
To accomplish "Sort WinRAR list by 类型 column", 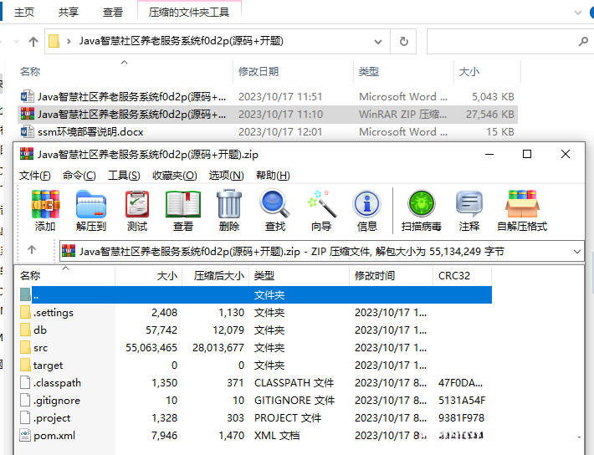I will pos(300,275).
